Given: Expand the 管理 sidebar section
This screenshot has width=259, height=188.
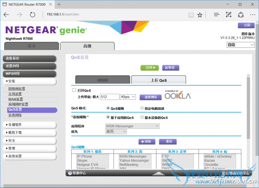Looking at the screenshot, I should [x=30, y=148].
